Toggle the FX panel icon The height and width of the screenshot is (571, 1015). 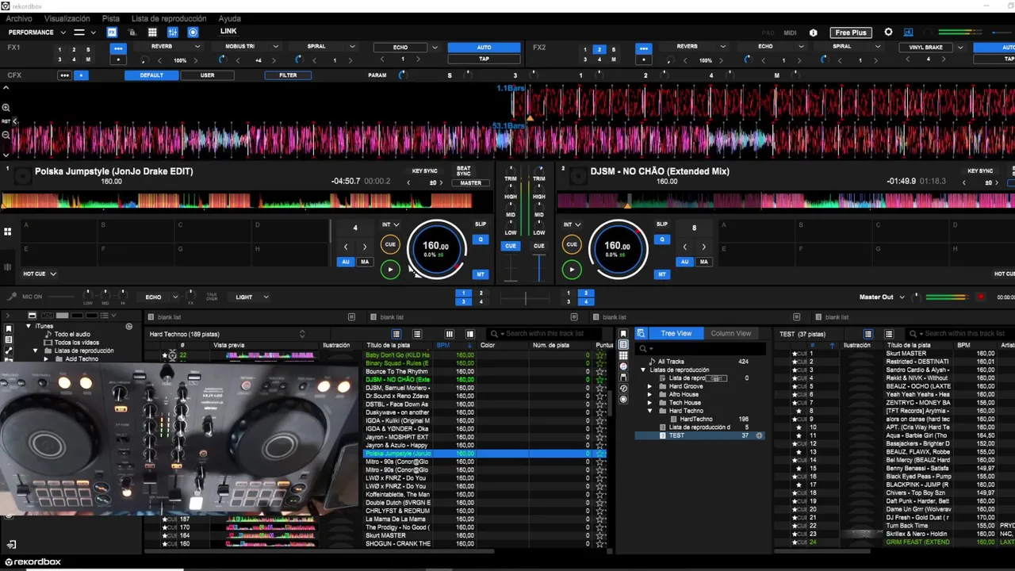coord(112,33)
